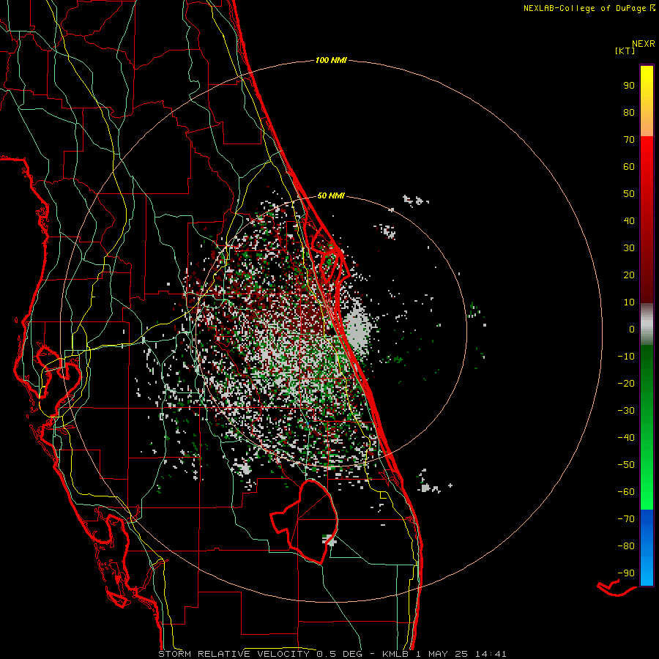Select the gray zero-velocity segment of color bar

point(647,324)
